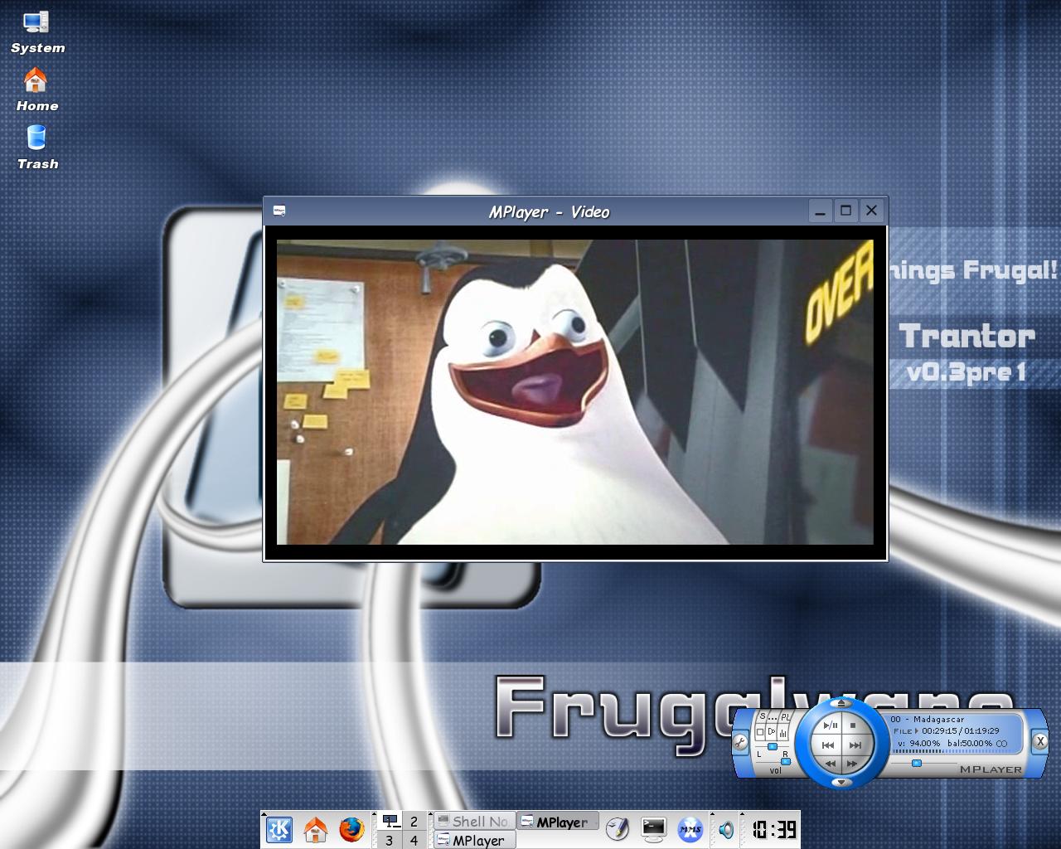This screenshot has height=849, width=1061.
Task: Switch to virtual desktop 2
Action: 414,821
